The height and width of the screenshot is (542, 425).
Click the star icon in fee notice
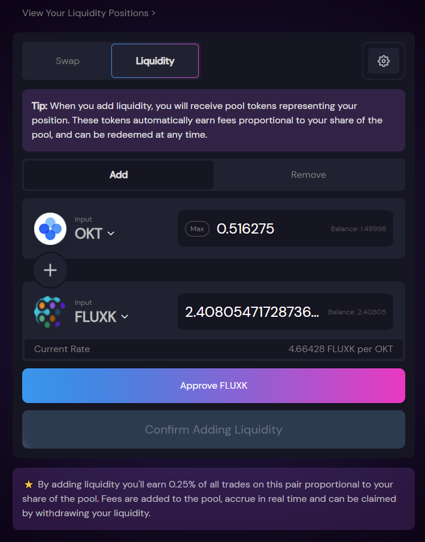(x=28, y=485)
